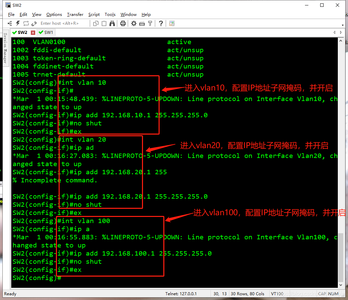Screen dimensions: 348x300
Task: Click the Reconnect arrows icon
Action: (26, 23)
